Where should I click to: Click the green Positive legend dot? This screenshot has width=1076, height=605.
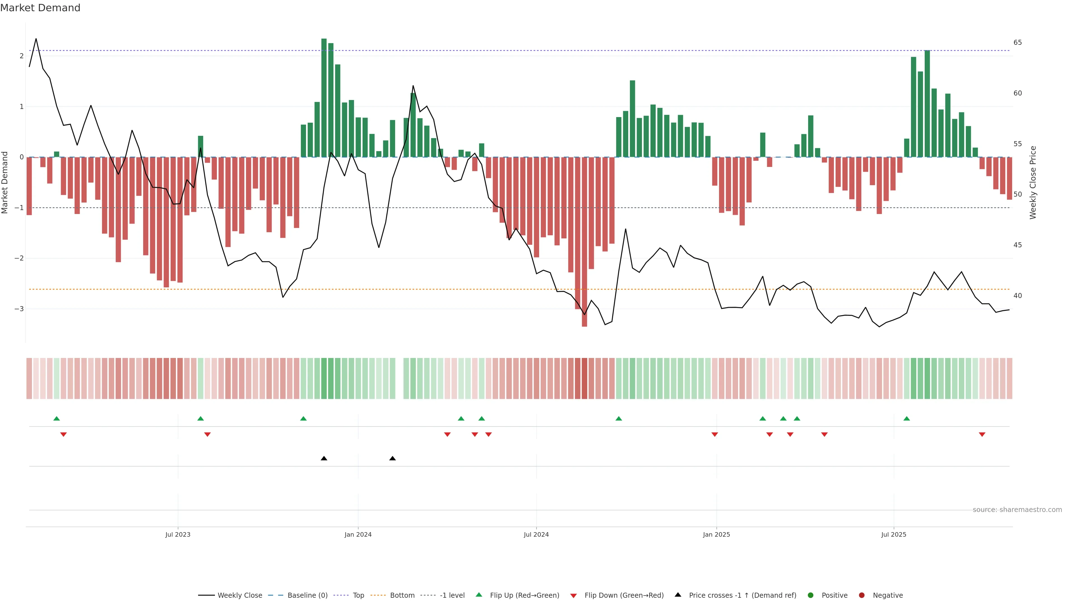811,595
